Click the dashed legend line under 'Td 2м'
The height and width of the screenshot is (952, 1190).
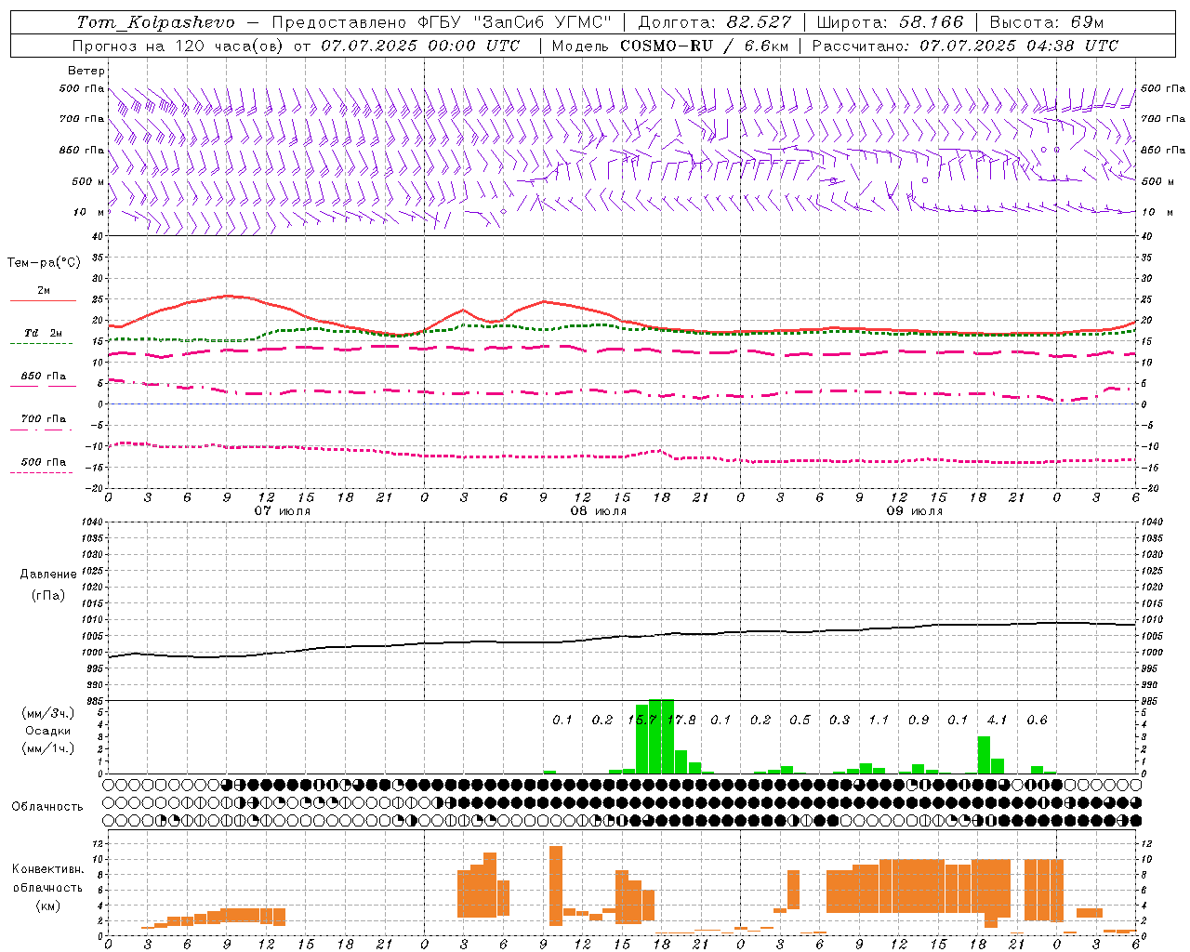click(x=43, y=343)
